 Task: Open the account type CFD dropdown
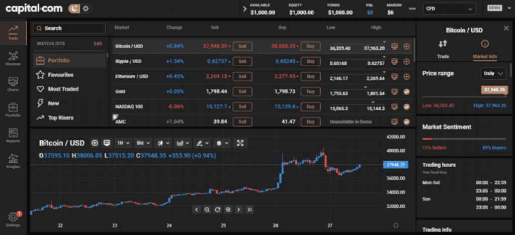pyautogui.click(x=449, y=9)
